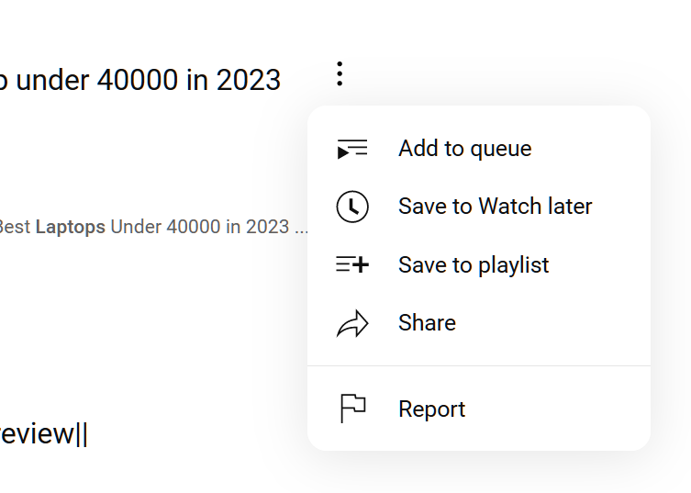Open the video title ending in review||
Viewport: 691px width, 493px height.
(44, 434)
